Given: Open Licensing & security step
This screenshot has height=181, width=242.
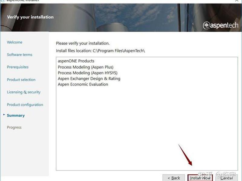Looking at the screenshot, I should [x=24, y=92].
